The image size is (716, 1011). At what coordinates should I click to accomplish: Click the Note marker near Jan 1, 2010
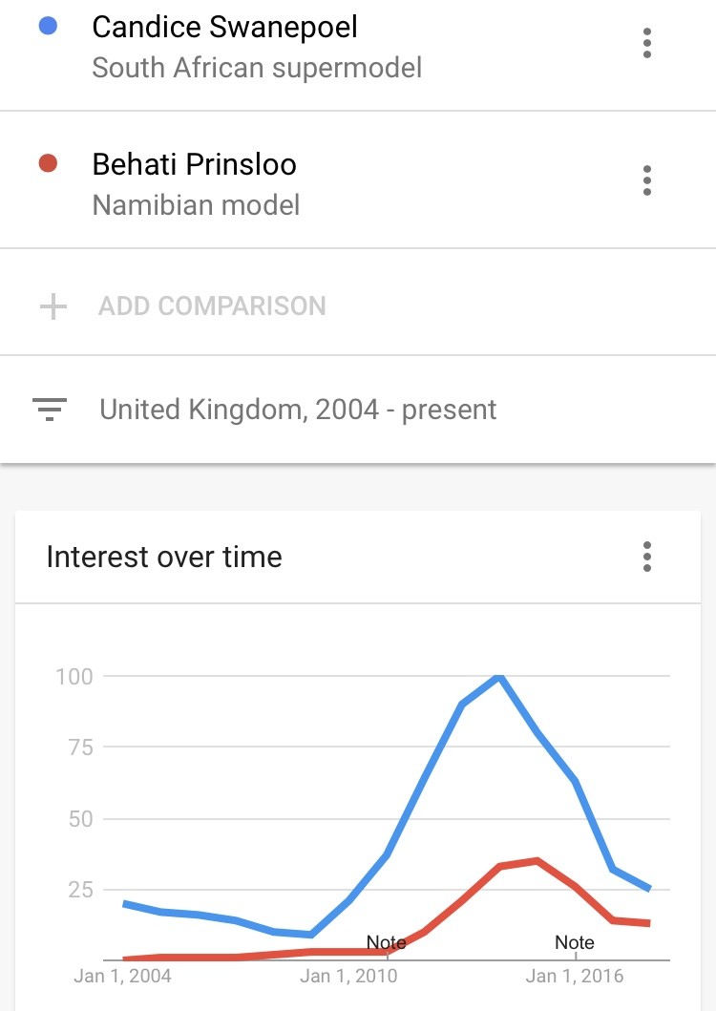click(387, 942)
